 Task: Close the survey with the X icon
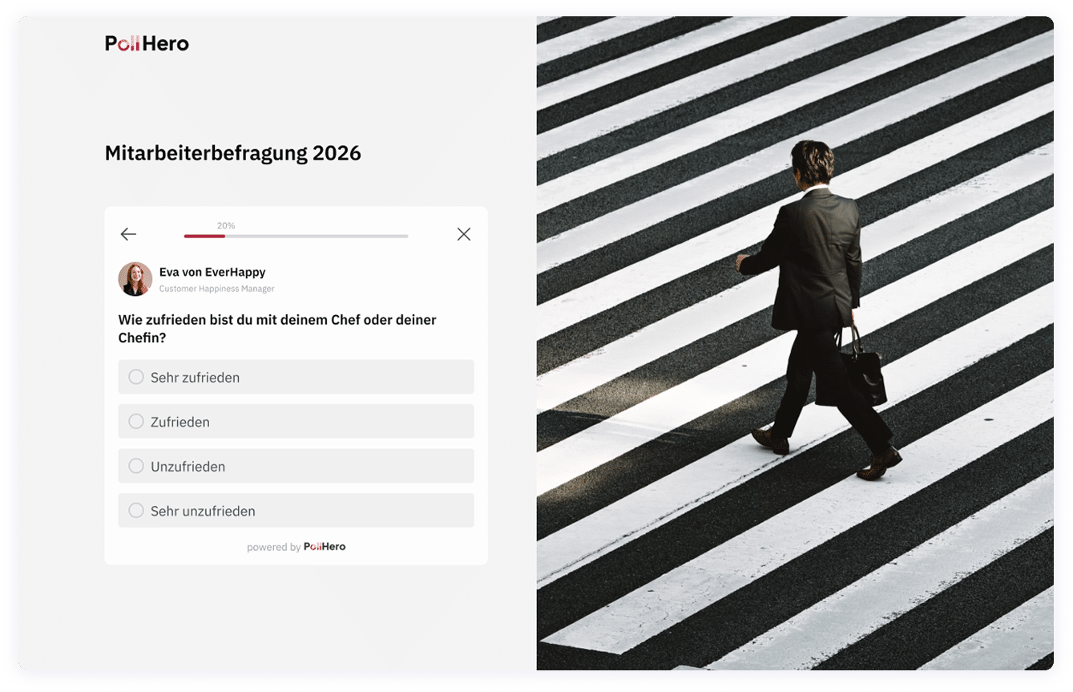click(463, 234)
